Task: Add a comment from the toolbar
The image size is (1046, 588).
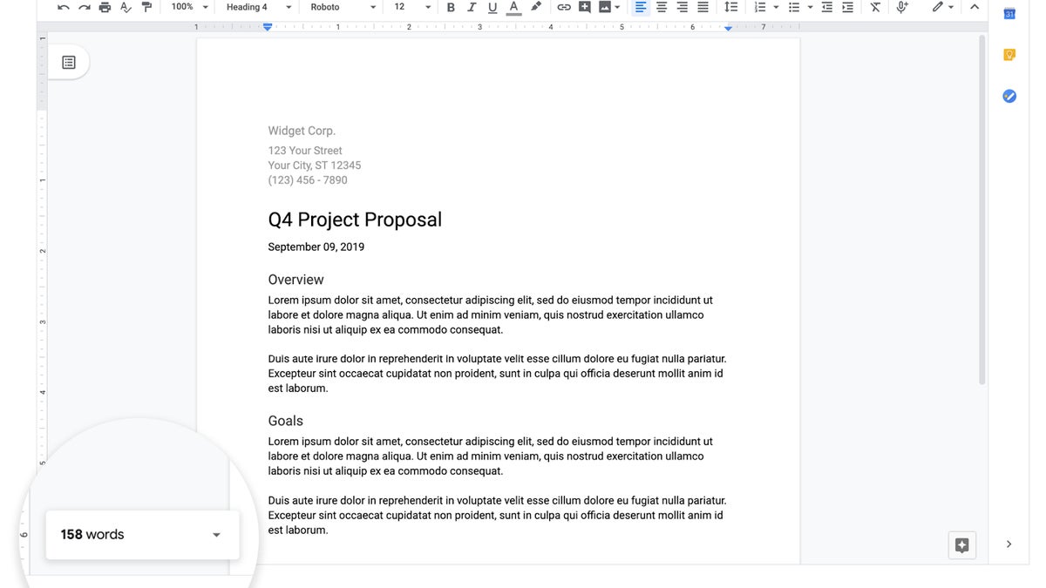Action: coord(584,7)
